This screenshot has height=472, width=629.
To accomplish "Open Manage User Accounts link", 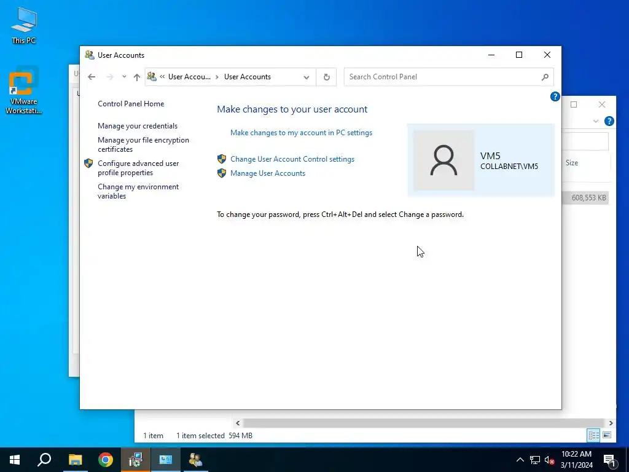I will [268, 173].
